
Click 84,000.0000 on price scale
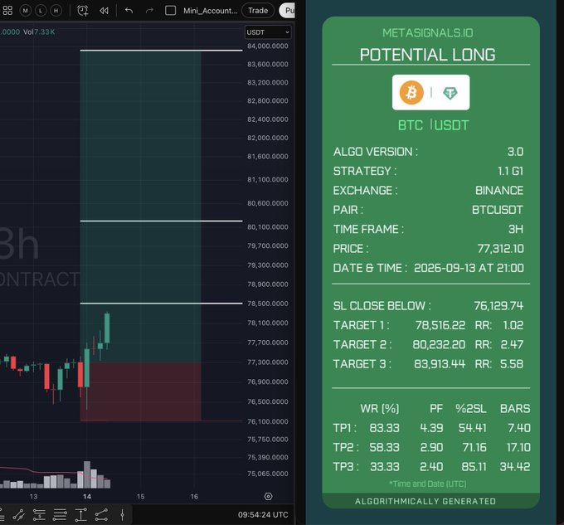pos(268,46)
